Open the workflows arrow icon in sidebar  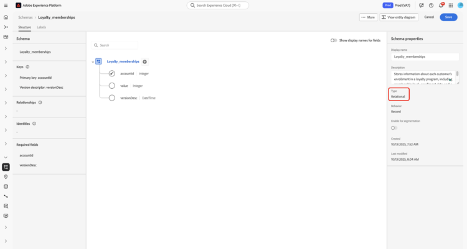pyautogui.click(x=6, y=27)
